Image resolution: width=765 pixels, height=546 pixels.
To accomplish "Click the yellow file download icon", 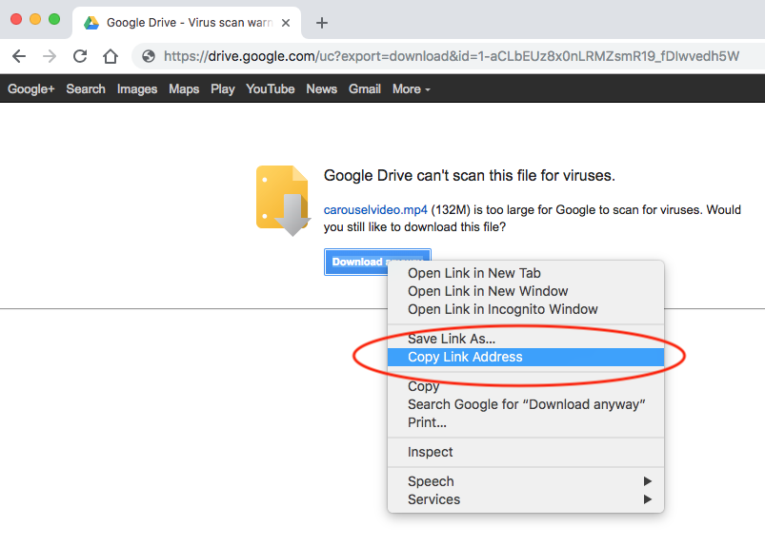I will tap(282, 200).
